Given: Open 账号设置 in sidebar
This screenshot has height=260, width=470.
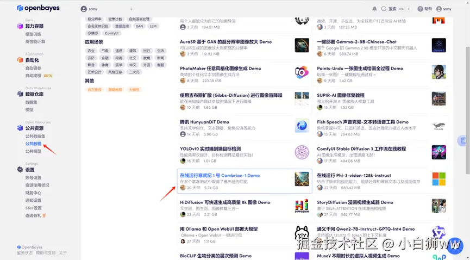Looking at the screenshot, I should pyautogui.click(x=33, y=178).
